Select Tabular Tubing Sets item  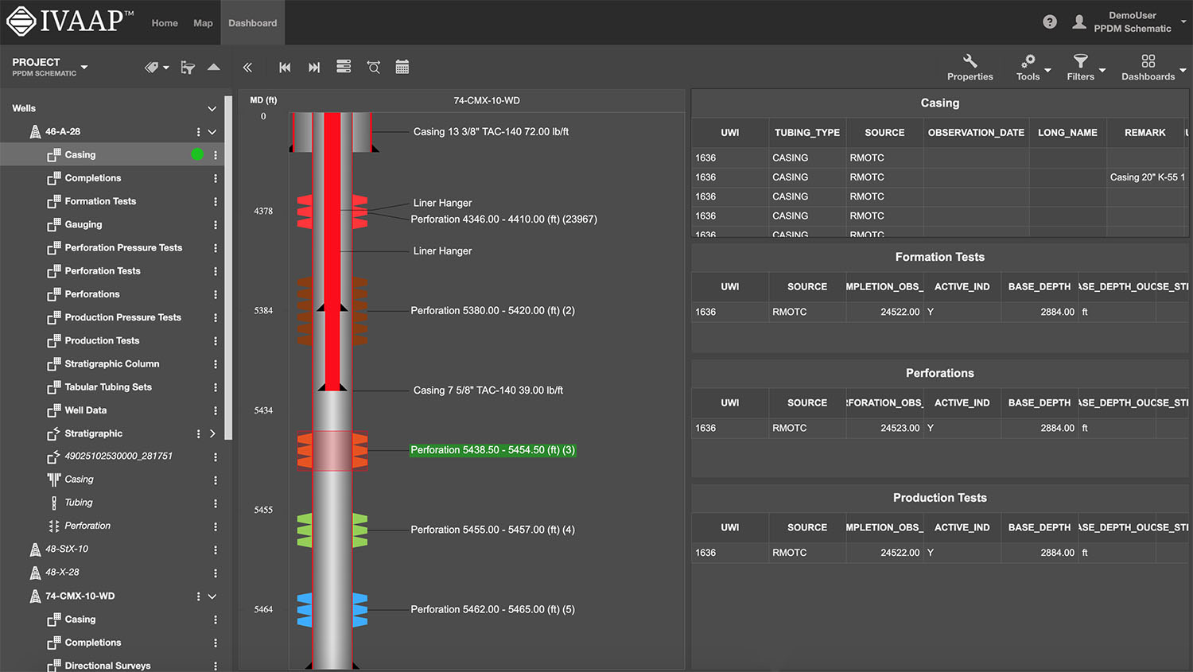pos(108,387)
